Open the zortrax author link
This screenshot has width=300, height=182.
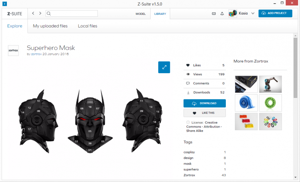tap(36, 54)
